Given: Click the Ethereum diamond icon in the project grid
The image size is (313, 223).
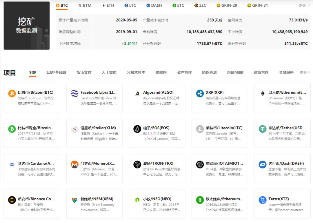Looking at the screenshot, I should 263,93.
